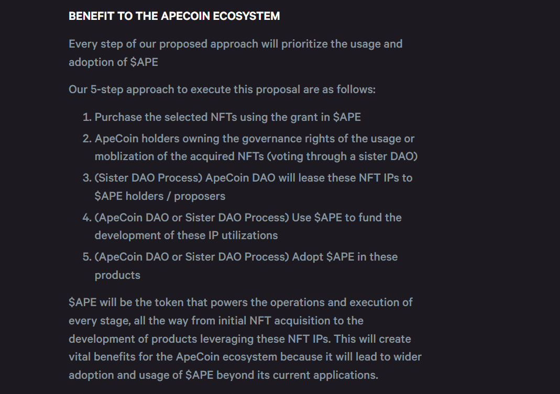Click the line 'development of products leveraging these NFT IPs'

coord(199,339)
